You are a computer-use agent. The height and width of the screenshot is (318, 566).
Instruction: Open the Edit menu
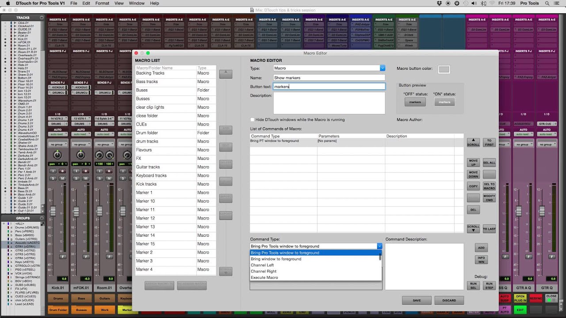(86, 3)
